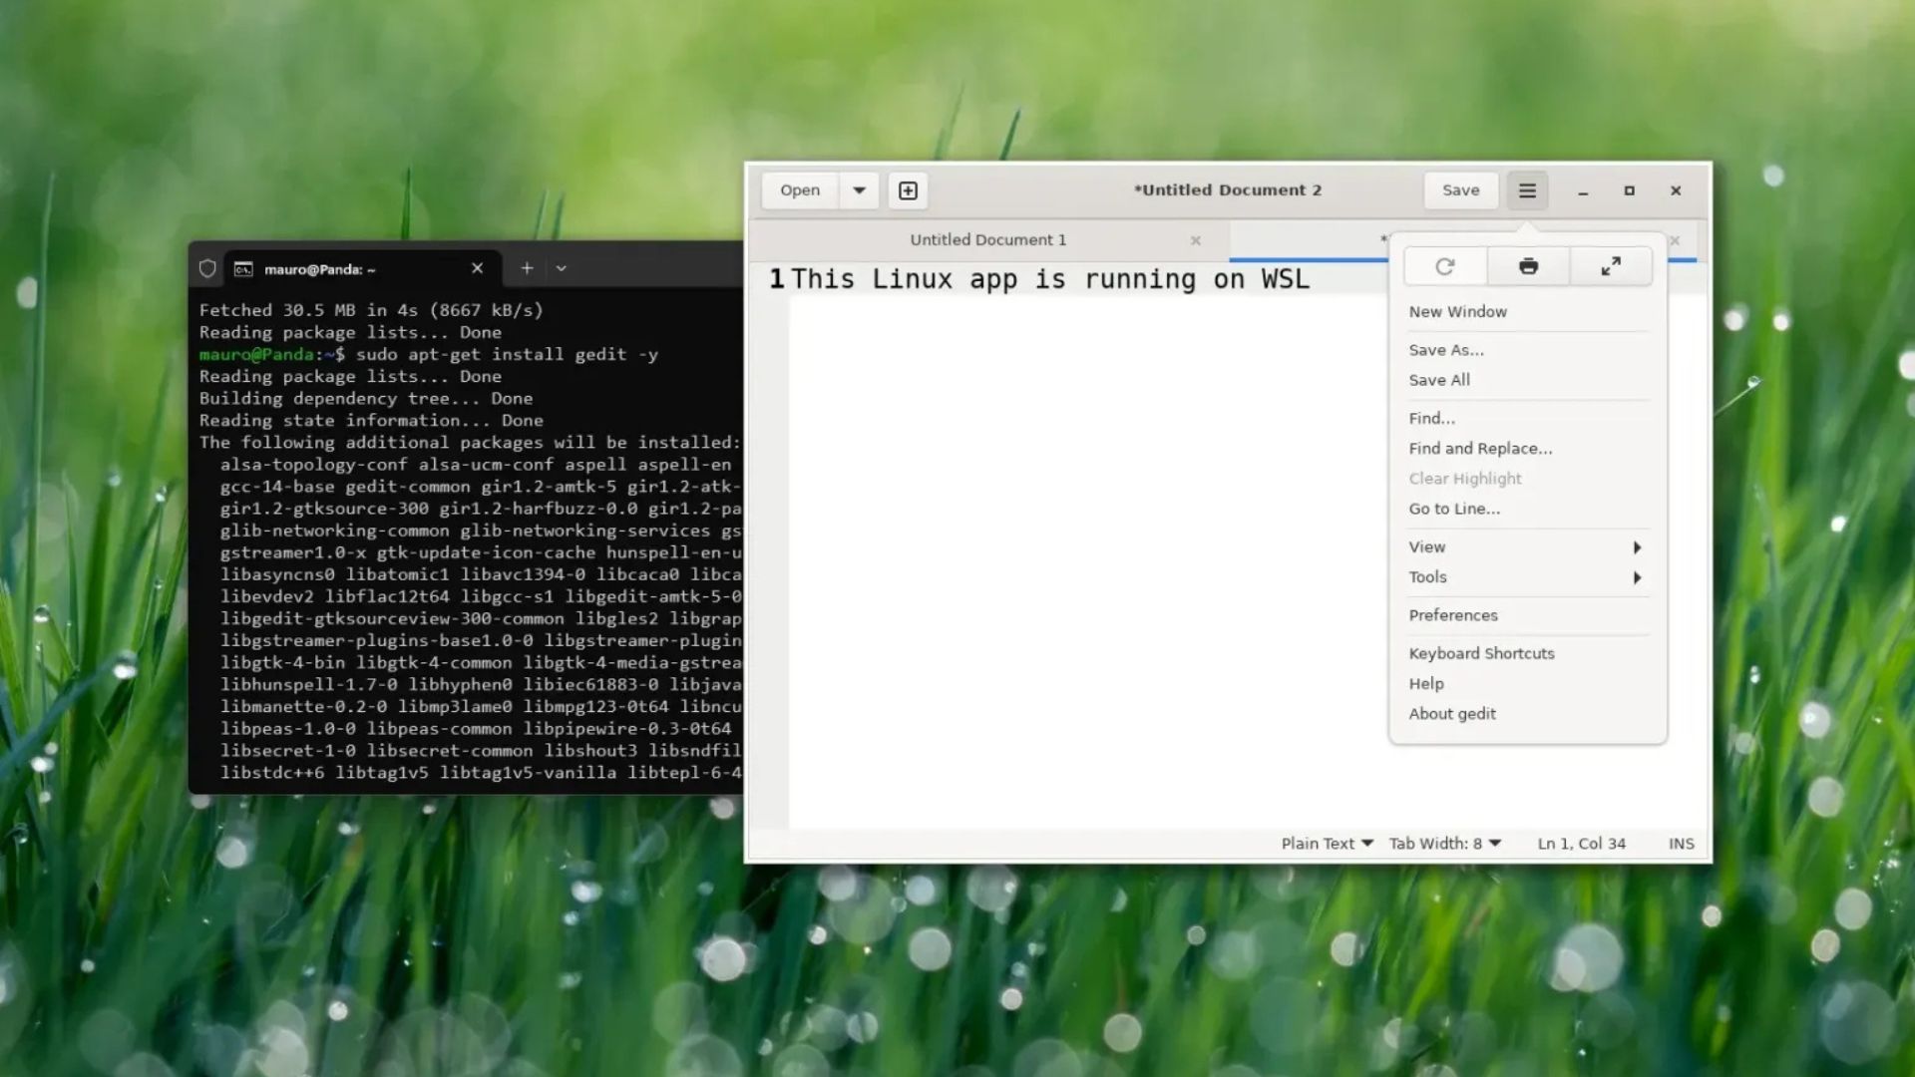Switch to the Untitled Document 1 tab
Screen dimensions: 1915x1077
coord(988,239)
